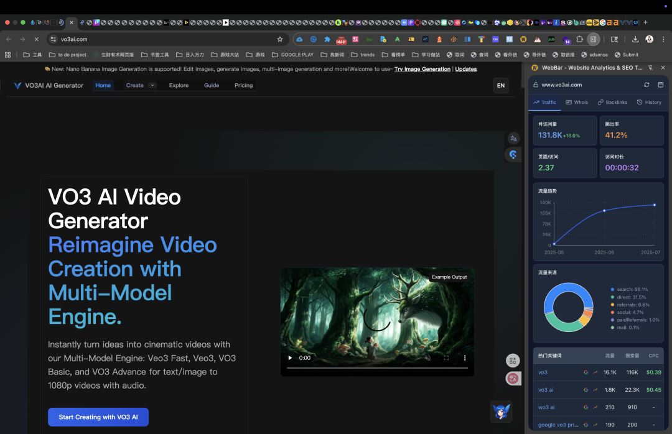
Task: Click the anime avatar chat widget
Action: [501, 411]
